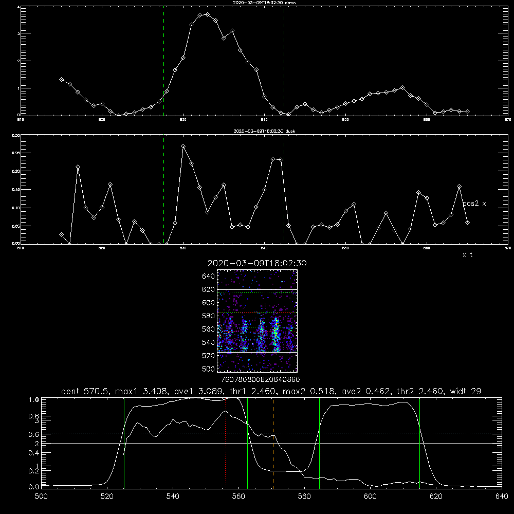Click the bottom plot x-axis label '560'
Screen dimensions: 514x514
pos(238,497)
